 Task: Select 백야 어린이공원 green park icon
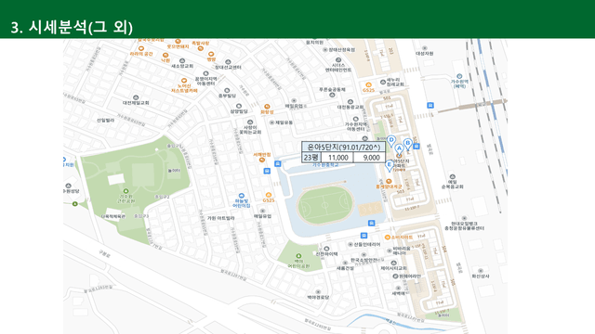pyautogui.click(x=298, y=256)
